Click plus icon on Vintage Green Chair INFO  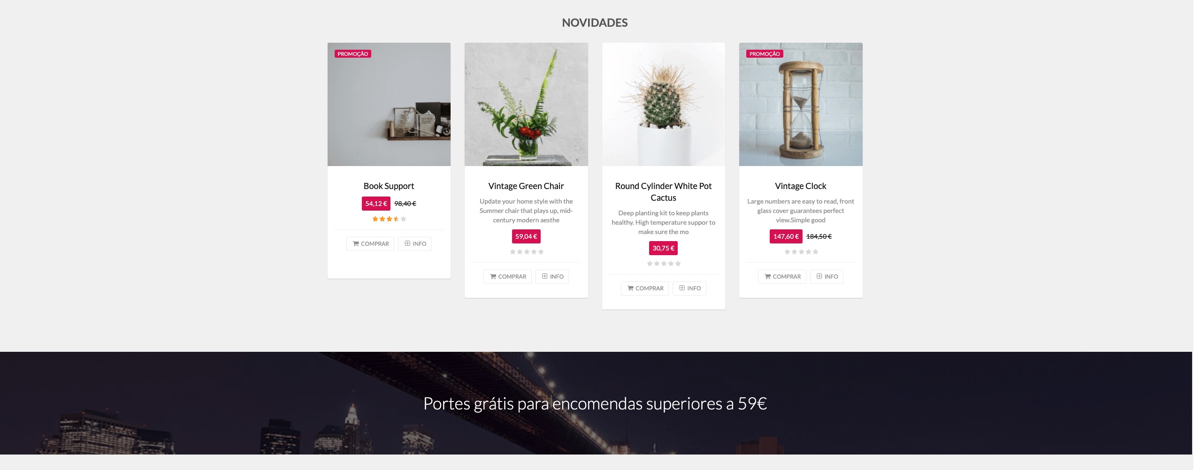544,276
